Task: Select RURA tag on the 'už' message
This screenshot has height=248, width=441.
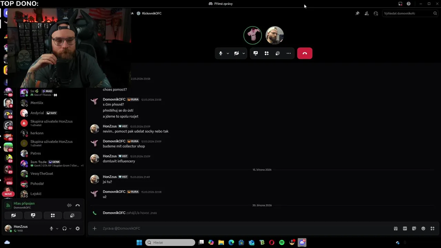Action: (x=133, y=192)
